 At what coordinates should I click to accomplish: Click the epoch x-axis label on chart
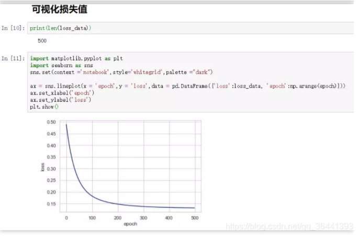click(x=131, y=224)
